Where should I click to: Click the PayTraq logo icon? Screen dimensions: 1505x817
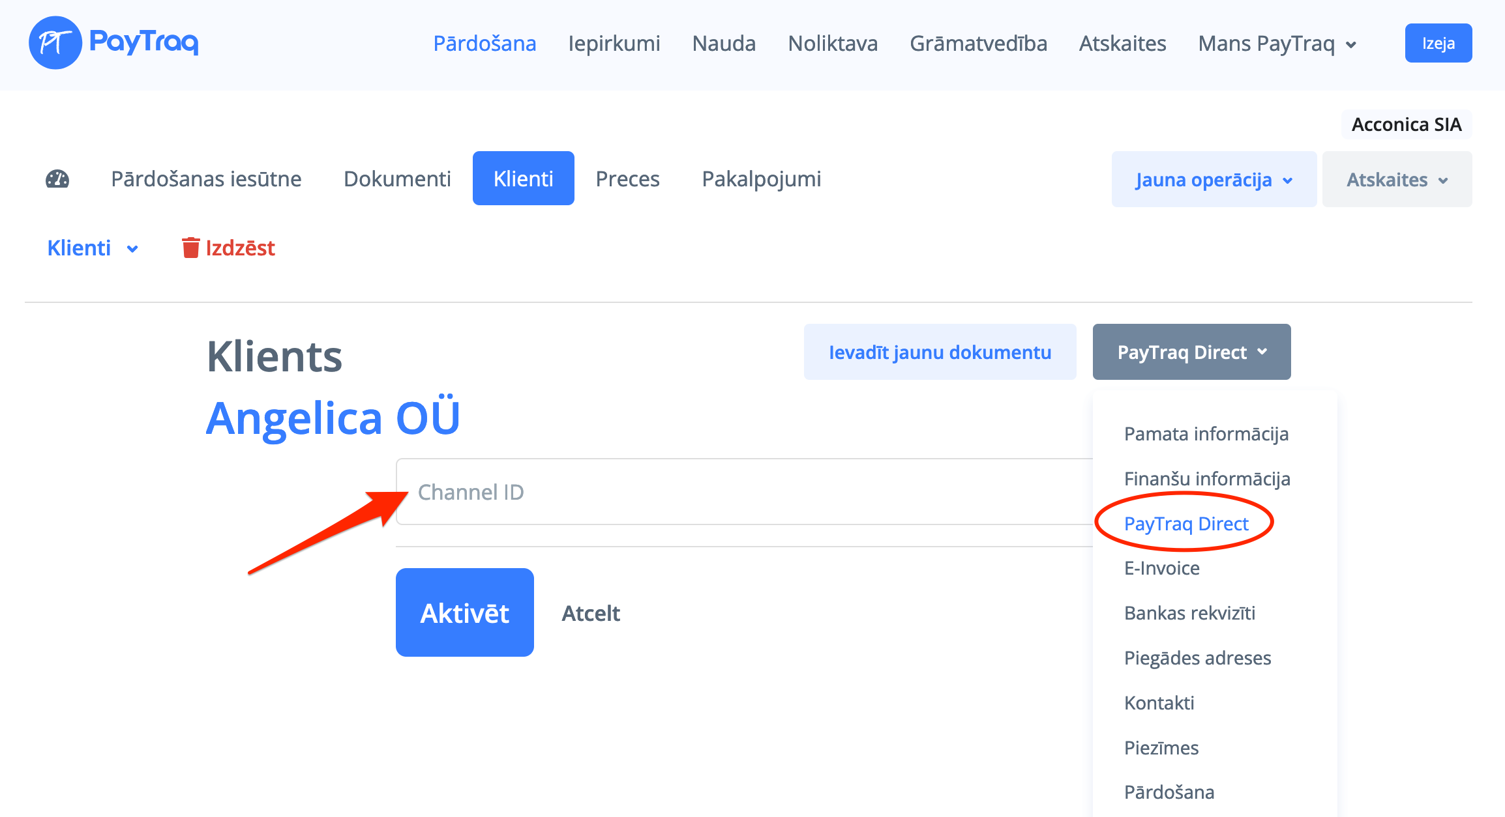coord(55,43)
